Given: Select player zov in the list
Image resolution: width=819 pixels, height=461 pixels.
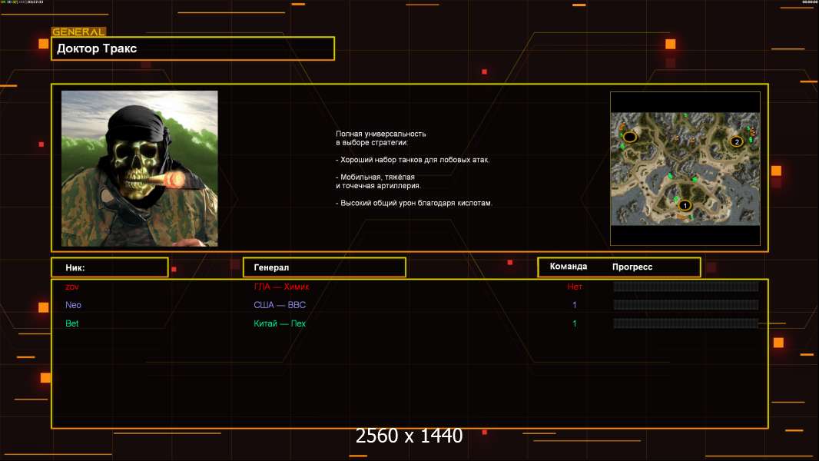Looking at the screenshot, I should pyautogui.click(x=72, y=287).
